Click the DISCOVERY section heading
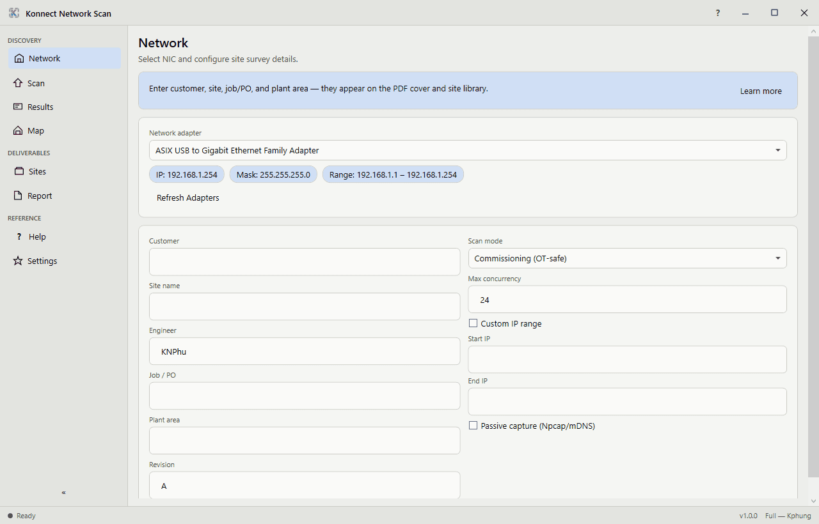 tap(24, 41)
